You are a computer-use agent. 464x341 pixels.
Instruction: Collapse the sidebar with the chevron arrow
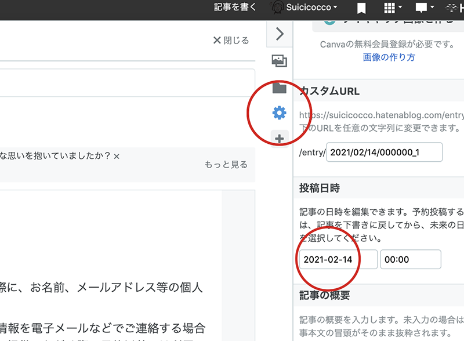pyautogui.click(x=280, y=34)
